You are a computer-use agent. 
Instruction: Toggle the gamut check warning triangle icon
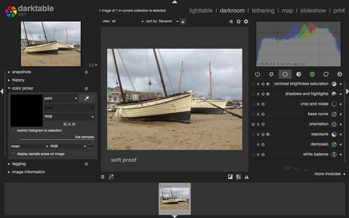[x=246, y=177]
